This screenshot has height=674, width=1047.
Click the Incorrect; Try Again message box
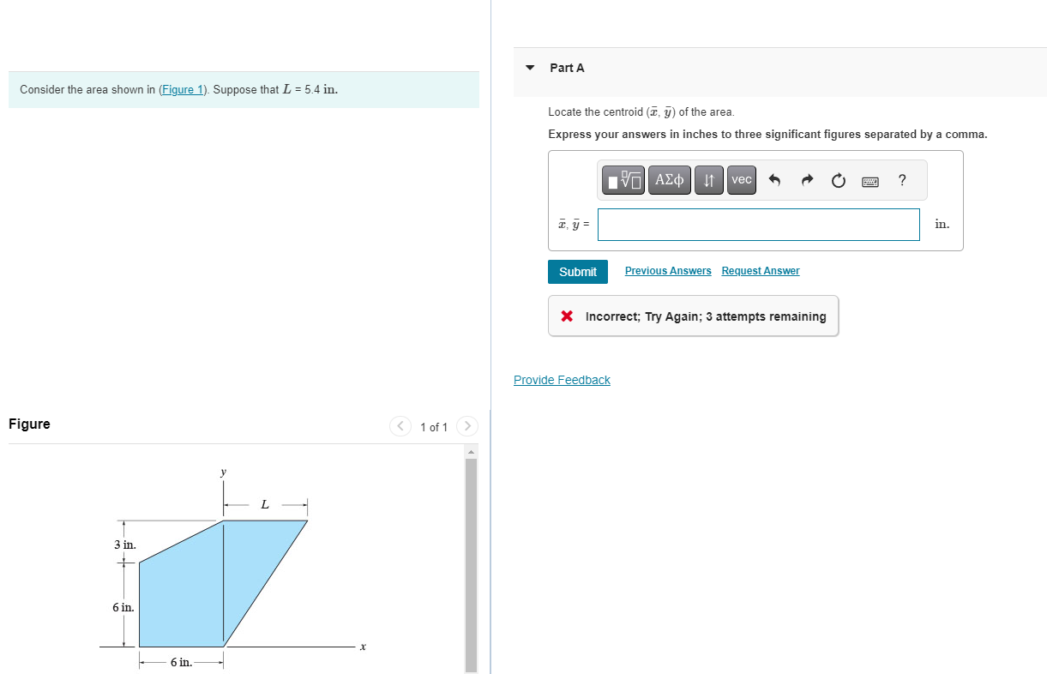[x=693, y=316]
